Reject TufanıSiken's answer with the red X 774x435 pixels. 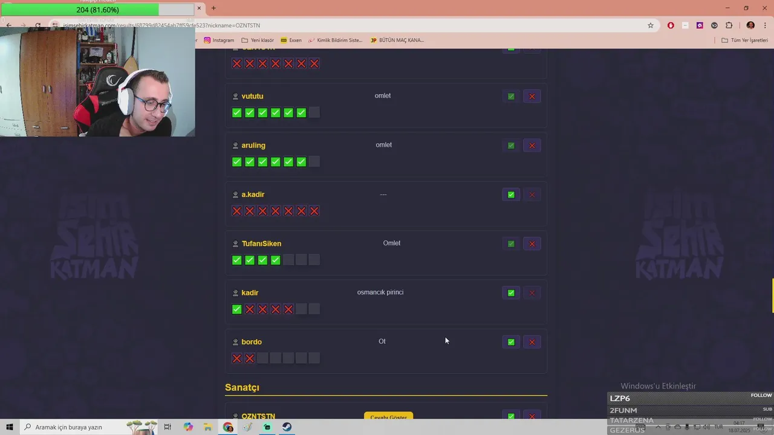point(532,243)
